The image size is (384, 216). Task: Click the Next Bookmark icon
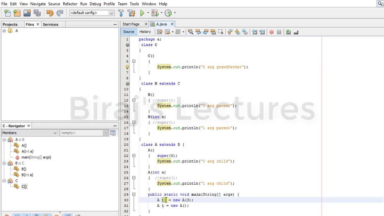tap(237, 32)
